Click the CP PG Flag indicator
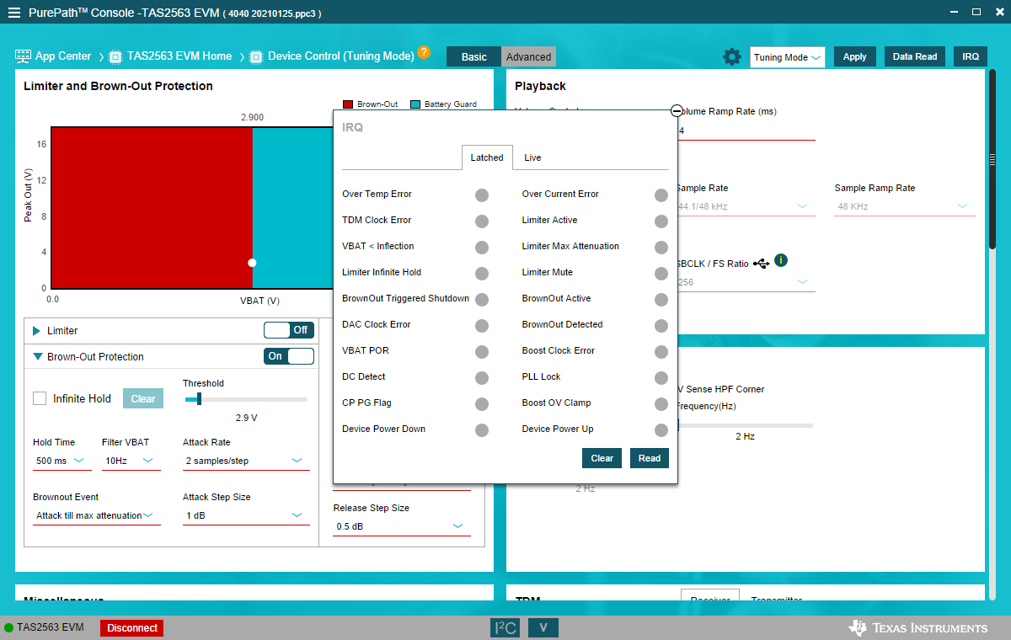The image size is (1011, 640). [482, 404]
